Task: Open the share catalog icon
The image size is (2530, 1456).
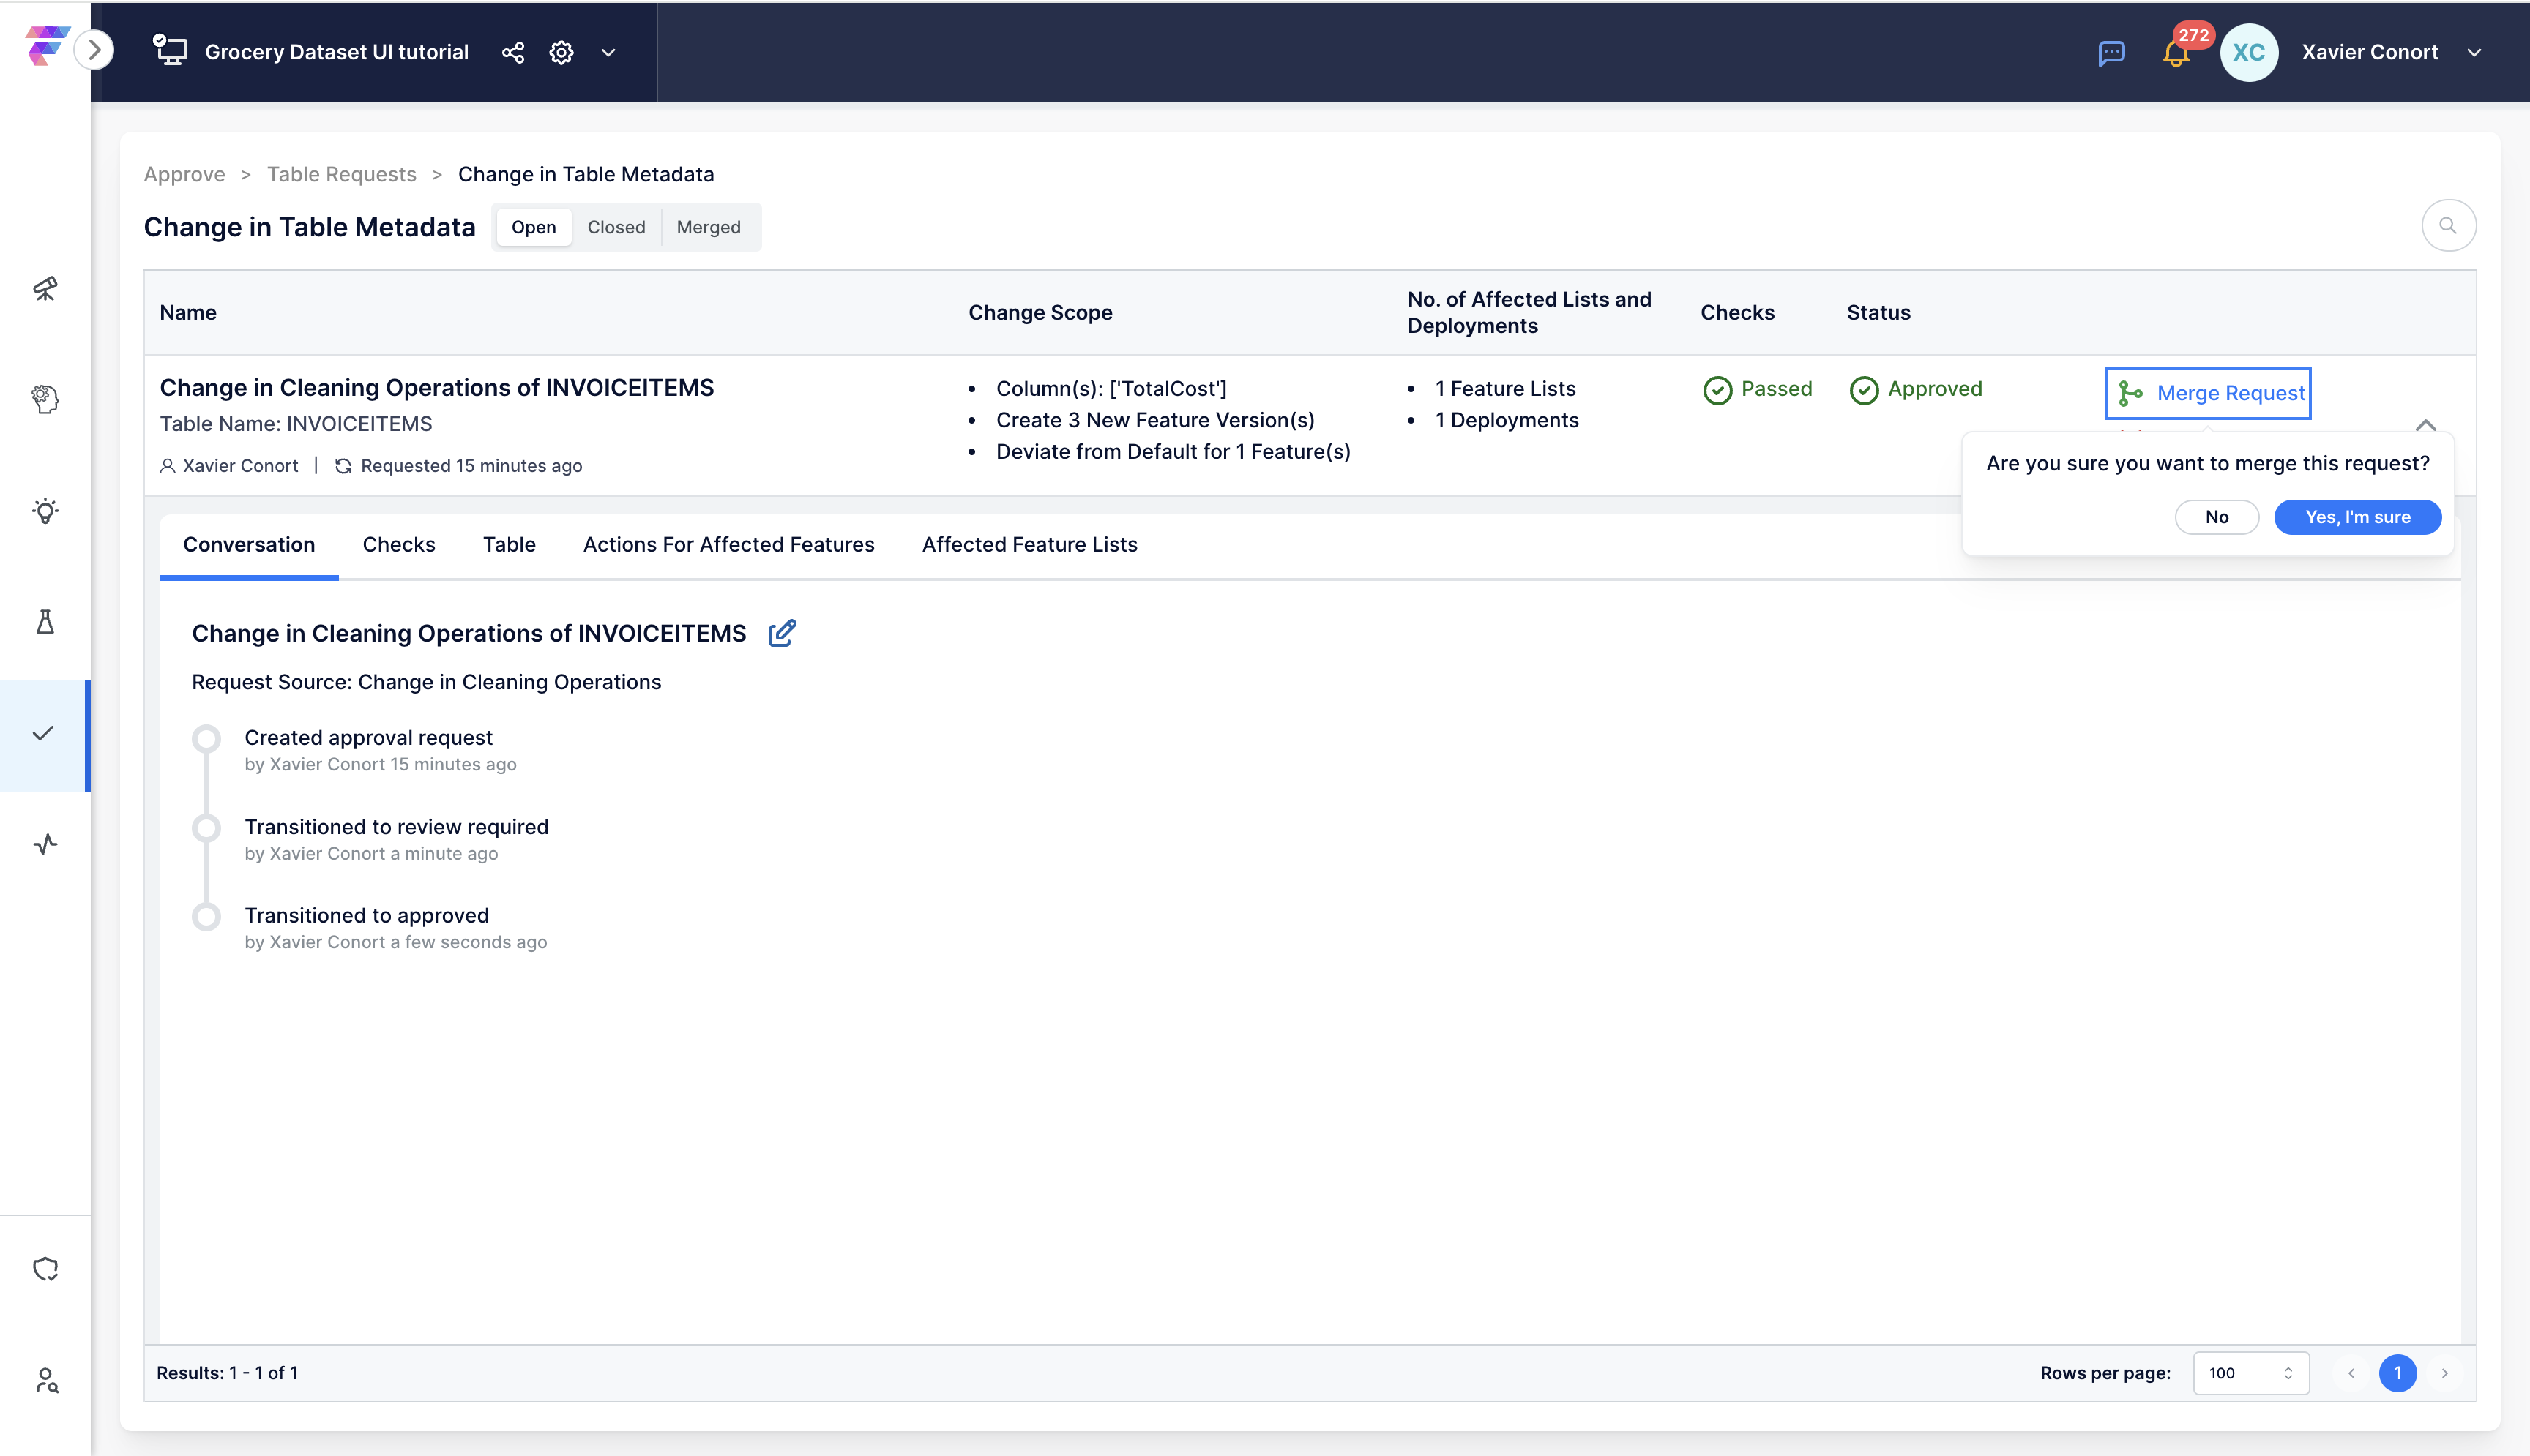Action: 513,52
